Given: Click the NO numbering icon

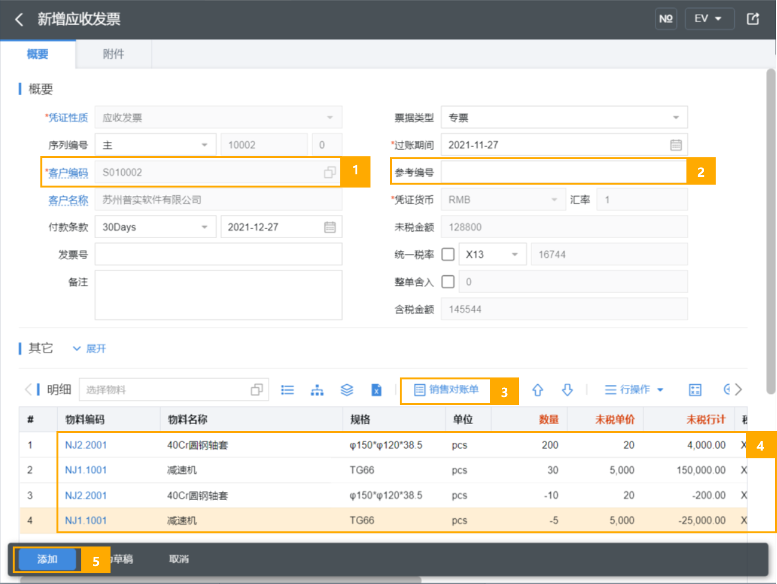Looking at the screenshot, I should [666, 19].
